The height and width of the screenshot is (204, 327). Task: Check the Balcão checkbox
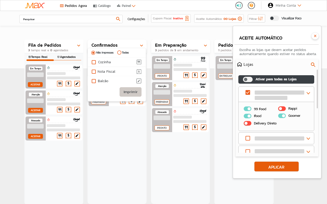tap(94, 81)
